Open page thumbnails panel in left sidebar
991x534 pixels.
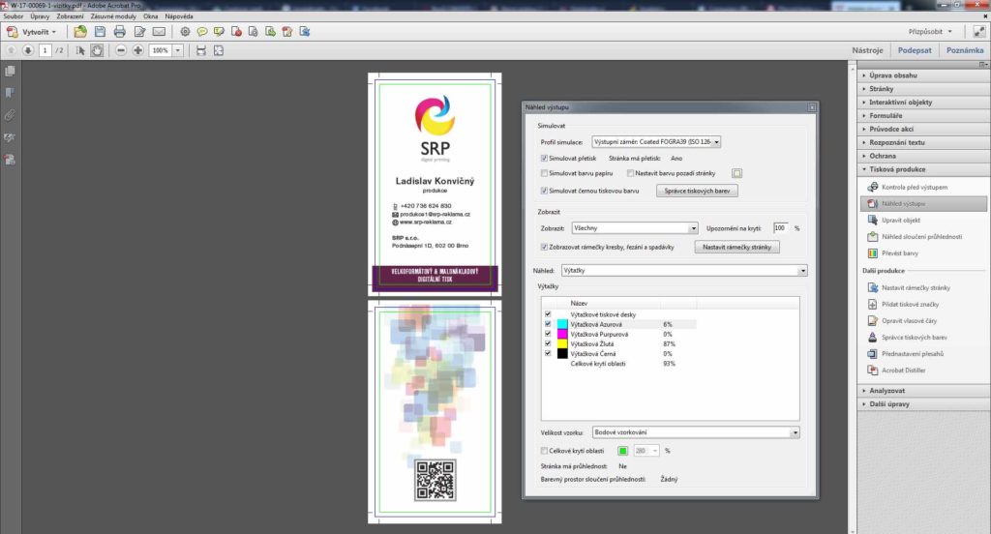coord(10,72)
